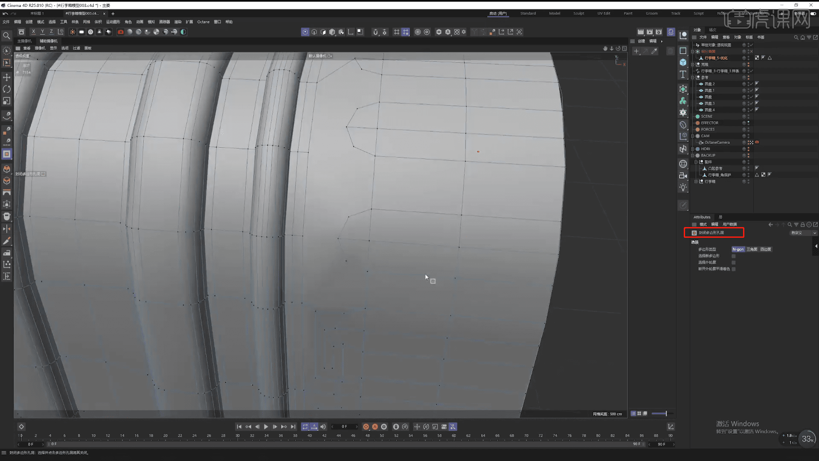Screen dimensions: 819x461
Task: Switch to the 辅助摄像机 viewport tab
Action: click(x=49, y=41)
